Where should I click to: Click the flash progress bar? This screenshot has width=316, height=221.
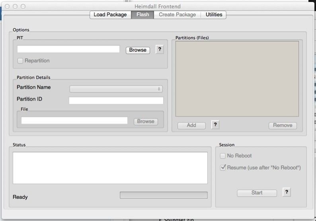click(164, 195)
